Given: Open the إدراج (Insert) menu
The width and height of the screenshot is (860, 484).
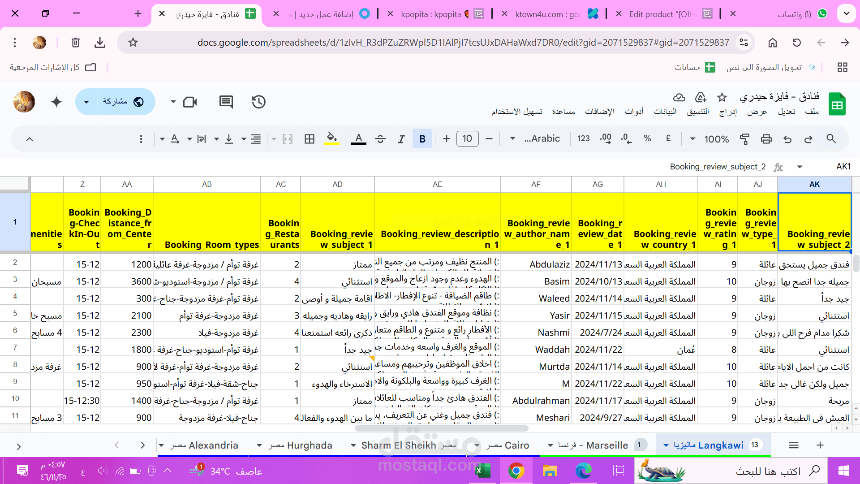Looking at the screenshot, I should click(728, 112).
